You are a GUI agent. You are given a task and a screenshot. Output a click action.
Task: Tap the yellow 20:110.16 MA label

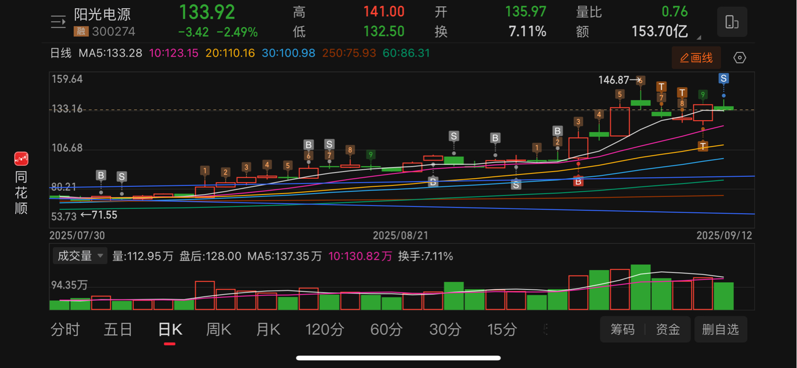click(230, 53)
